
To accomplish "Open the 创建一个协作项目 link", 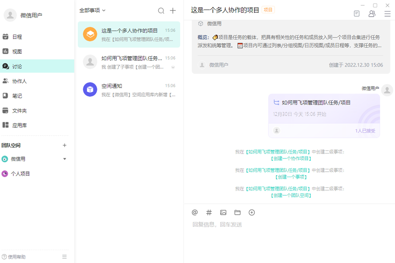I will (x=290, y=158).
